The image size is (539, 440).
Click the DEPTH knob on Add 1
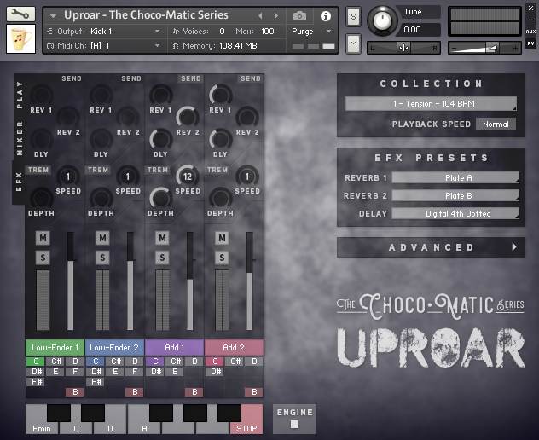pyautogui.click(x=161, y=199)
